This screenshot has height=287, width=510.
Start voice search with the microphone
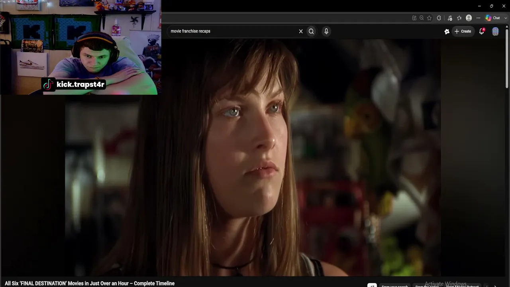pos(326,31)
